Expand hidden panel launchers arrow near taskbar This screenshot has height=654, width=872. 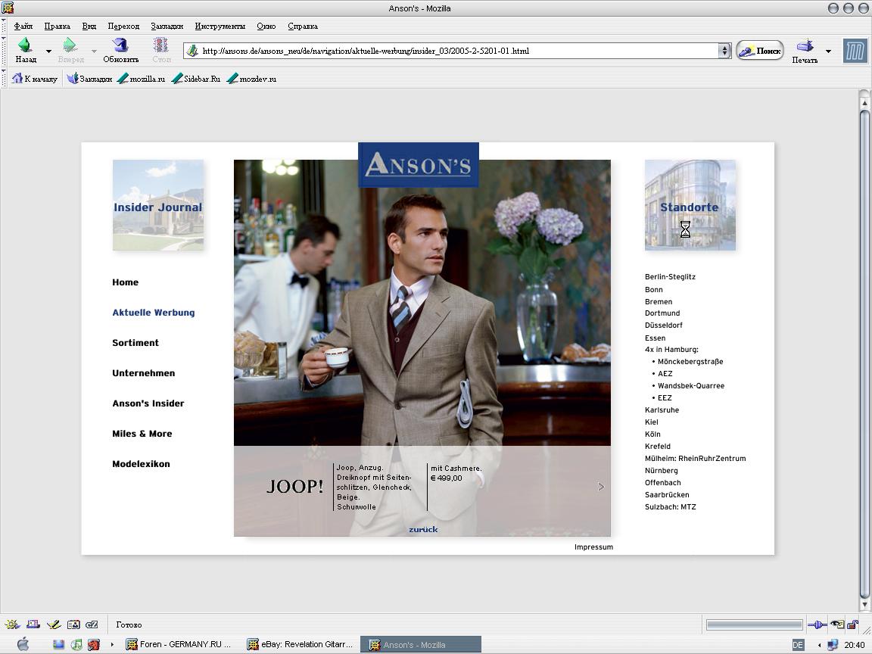coord(112,645)
